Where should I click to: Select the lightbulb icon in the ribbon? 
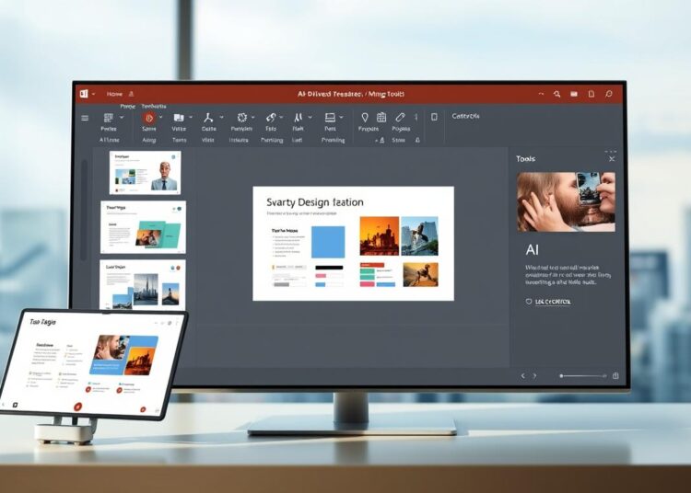365,118
